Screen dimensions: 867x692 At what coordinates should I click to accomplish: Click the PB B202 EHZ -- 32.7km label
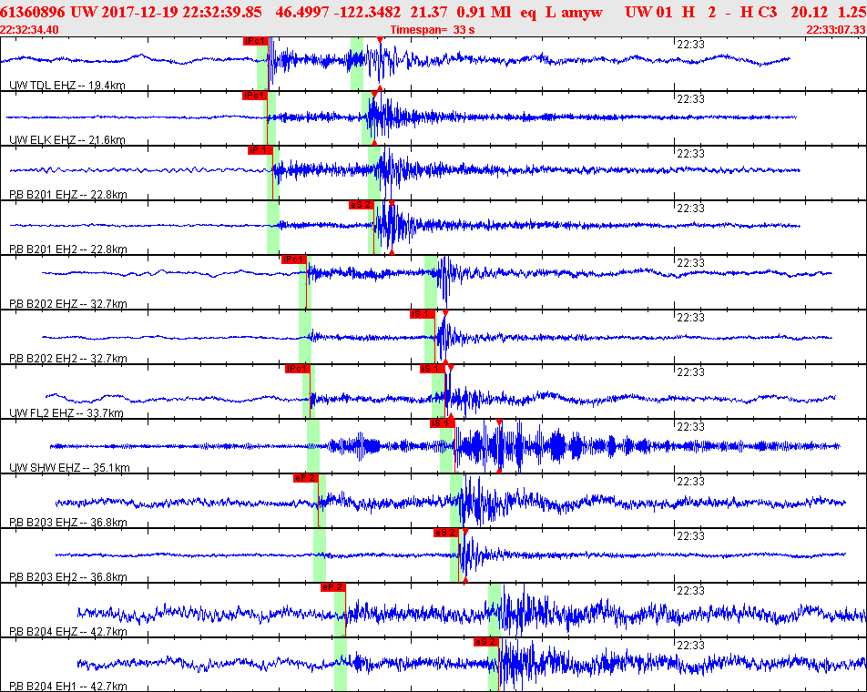point(68,304)
